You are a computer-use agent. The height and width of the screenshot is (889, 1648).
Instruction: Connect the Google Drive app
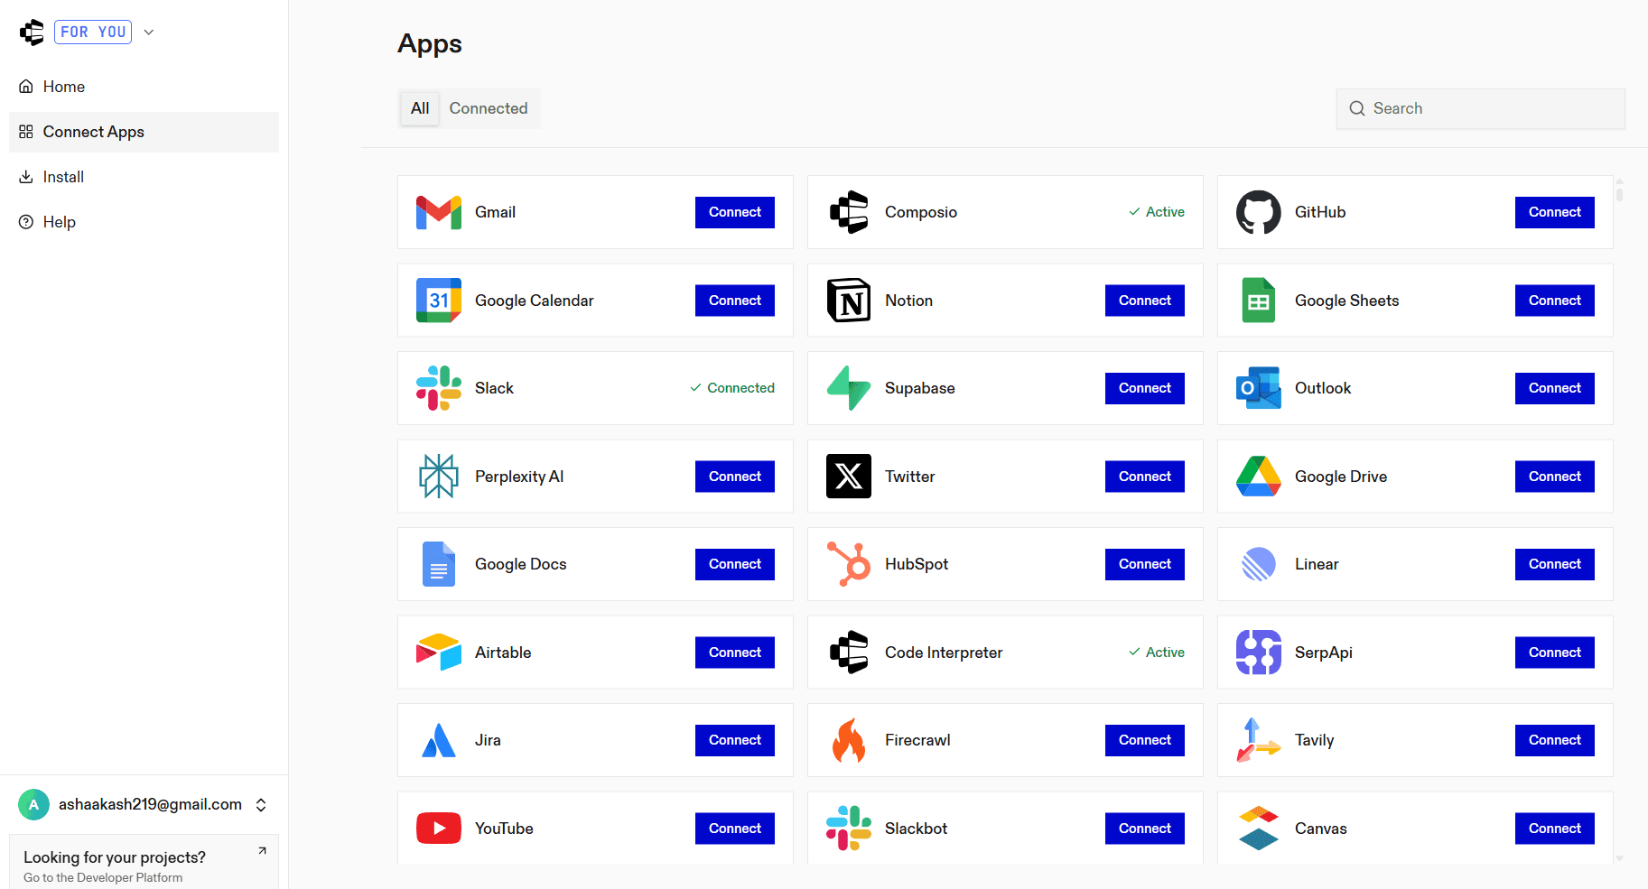pos(1555,477)
